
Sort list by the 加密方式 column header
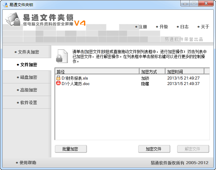[x=152, y=71]
